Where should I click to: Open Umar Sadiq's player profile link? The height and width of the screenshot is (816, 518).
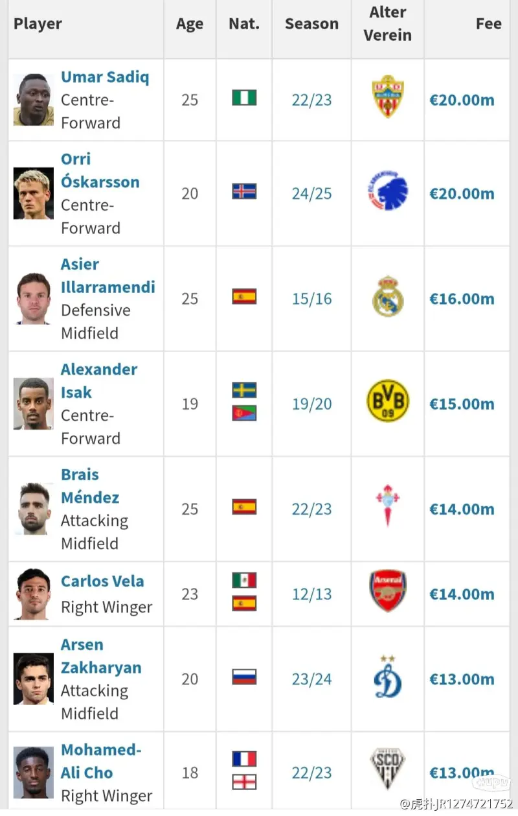coord(105,76)
